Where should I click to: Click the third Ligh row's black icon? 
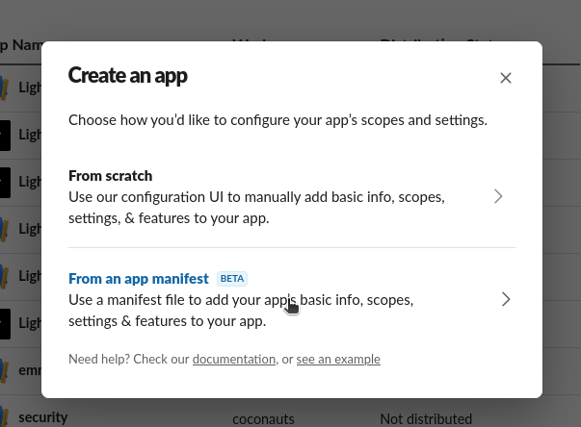click(5, 183)
